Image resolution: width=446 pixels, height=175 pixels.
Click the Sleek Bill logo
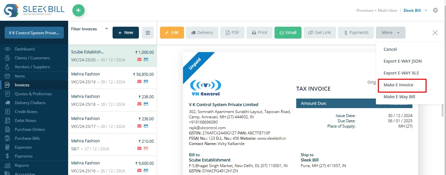point(34,10)
